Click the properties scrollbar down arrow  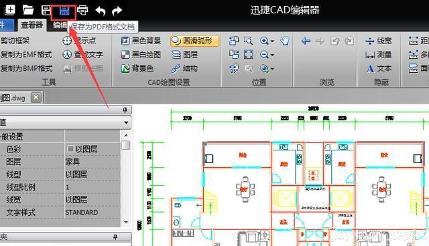coord(126,223)
